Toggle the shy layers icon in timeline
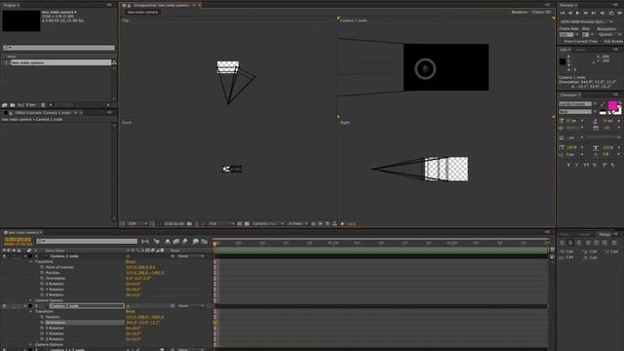Screen dimensions: 624x351 coord(168,241)
